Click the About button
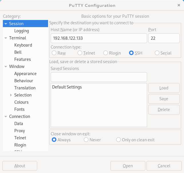 20,166
